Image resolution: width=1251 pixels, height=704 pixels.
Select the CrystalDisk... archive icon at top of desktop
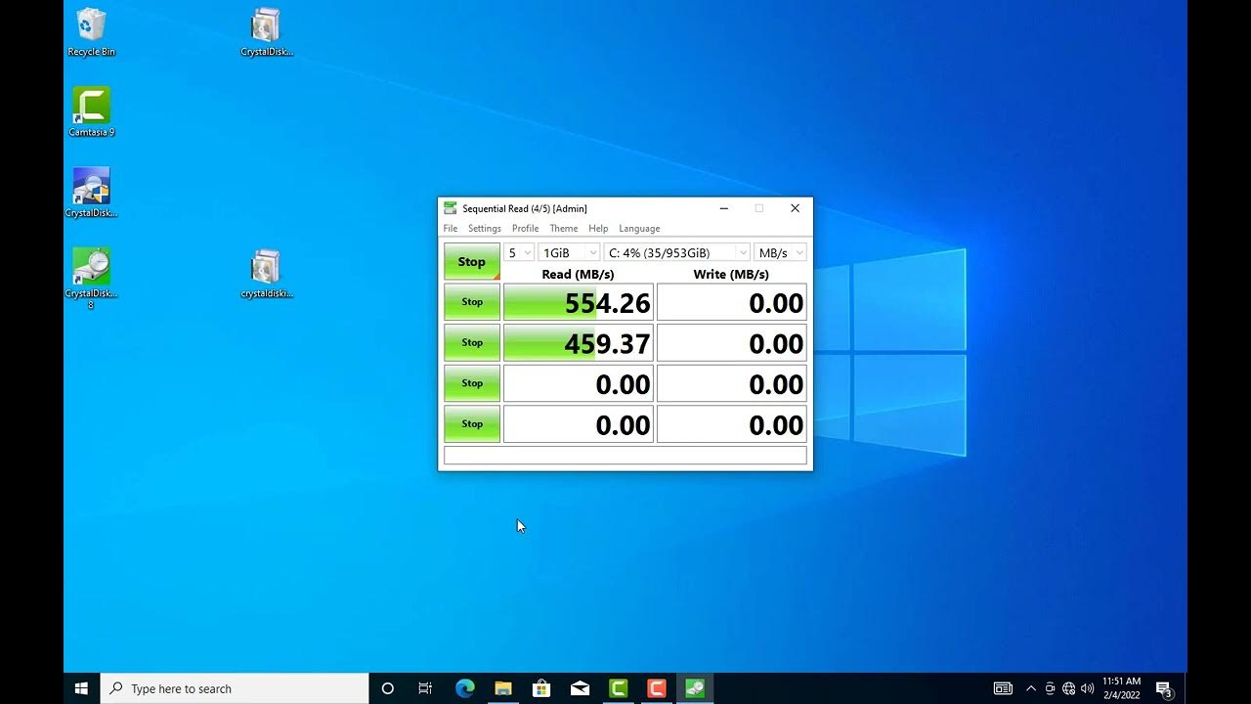(266, 32)
